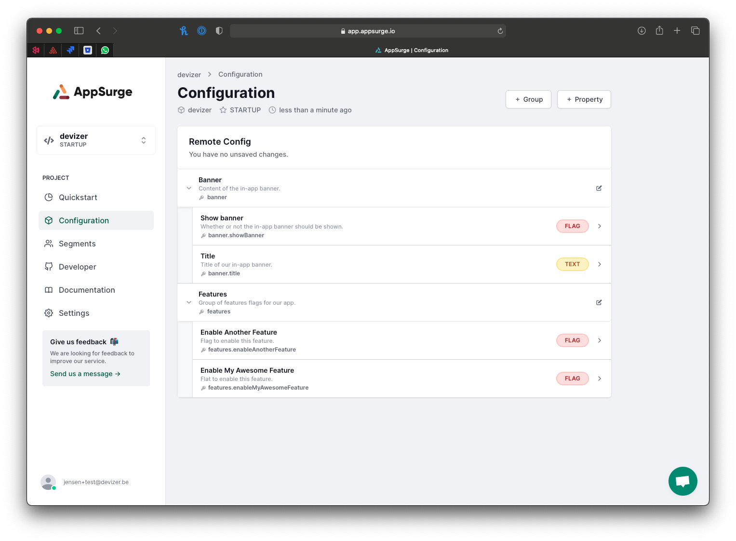Click Send us a message link

click(x=85, y=374)
